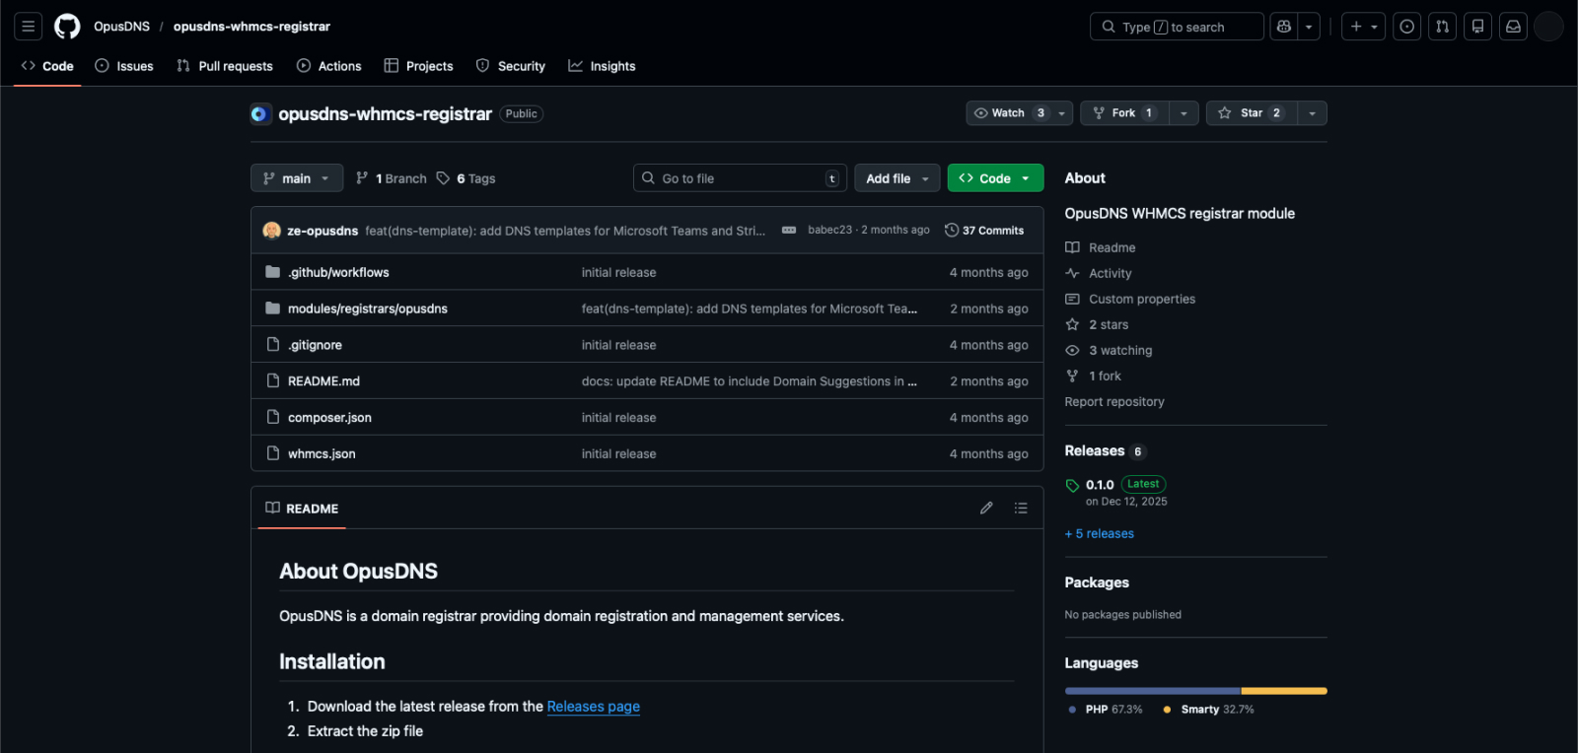The image size is (1578, 753).
Task: Open the Copilot dropdown arrow
Action: click(1309, 27)
